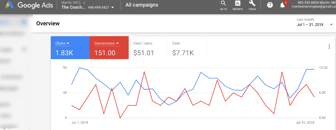This screenshot has height=130, width=336.
Task: Select the Cost metric card
Action: (187, 48)
